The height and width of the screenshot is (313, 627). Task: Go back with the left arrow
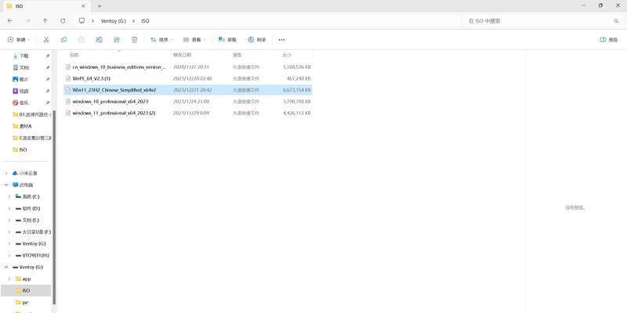click(10, 21)
